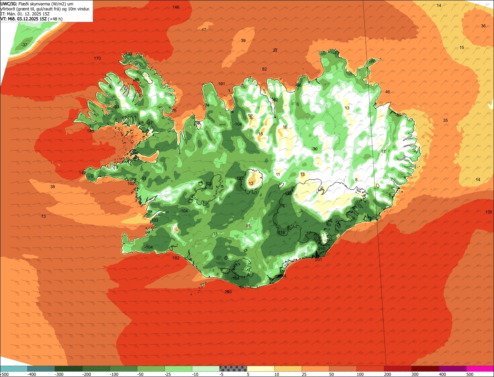This screenshot has height=377, width=494.
Task: Pick the pale green -10 to -5 swatch
Action: point(206,369)
